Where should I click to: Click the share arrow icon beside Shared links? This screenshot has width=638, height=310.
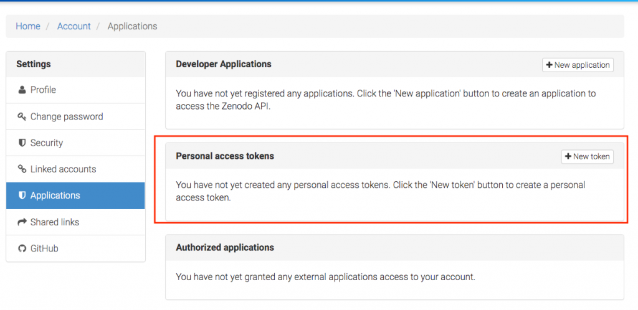[x=22, y=222]
